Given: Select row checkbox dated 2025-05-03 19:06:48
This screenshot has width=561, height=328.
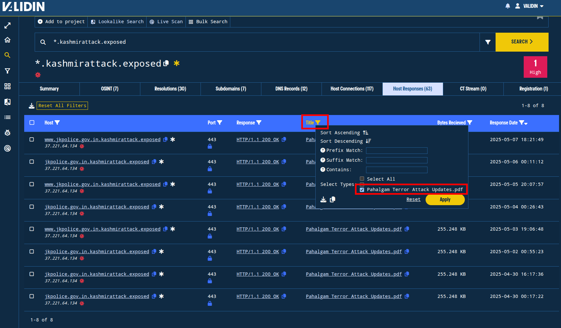Looking at the screenshot, I should 32,229.
